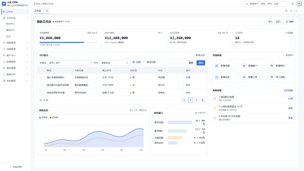Click the 刷新 button

pos(290,22)
